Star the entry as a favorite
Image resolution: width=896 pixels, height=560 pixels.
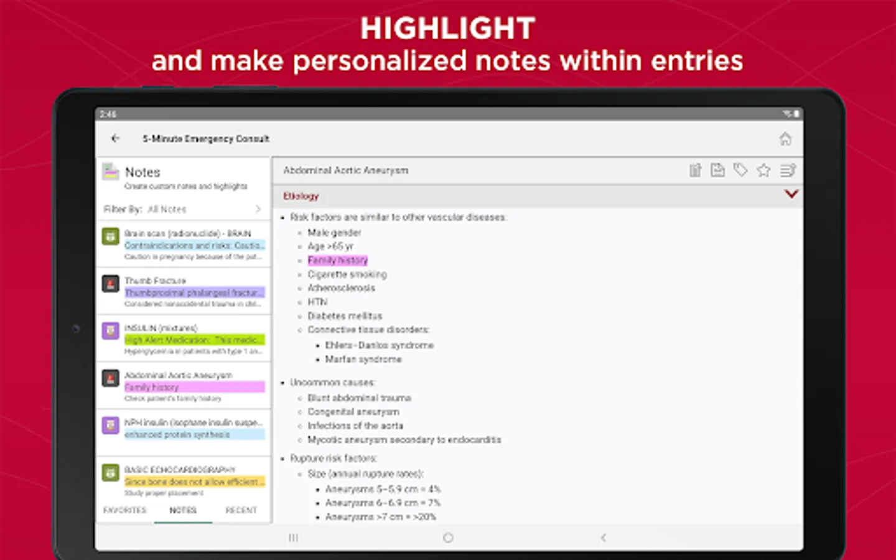point(763,170)
